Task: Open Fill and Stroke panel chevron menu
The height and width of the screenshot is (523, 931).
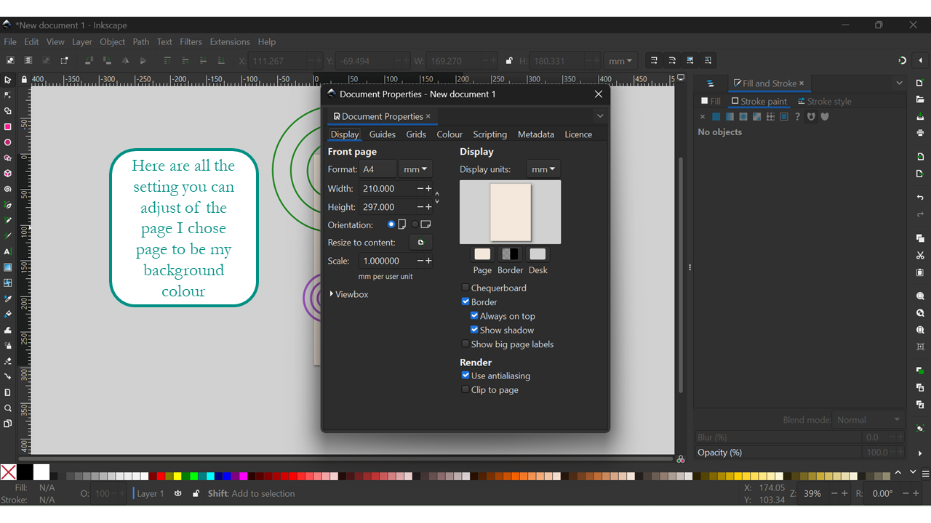Action: (900, 84)
